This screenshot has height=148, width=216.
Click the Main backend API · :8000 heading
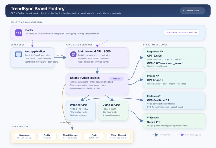coord(94,51)
